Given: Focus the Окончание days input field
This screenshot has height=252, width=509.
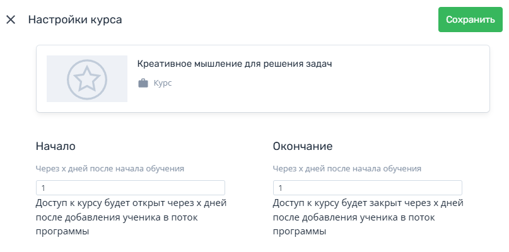Looking at the screenshot, I should 368,188.
